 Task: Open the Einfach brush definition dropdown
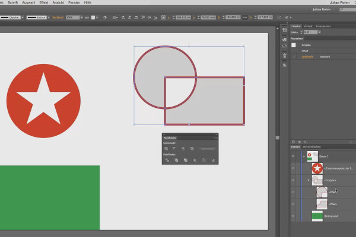point(49,17)
